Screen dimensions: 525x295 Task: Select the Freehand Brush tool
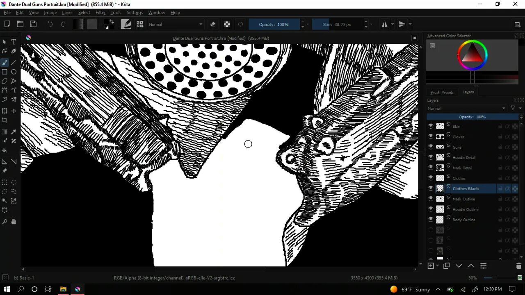point(5,62)
